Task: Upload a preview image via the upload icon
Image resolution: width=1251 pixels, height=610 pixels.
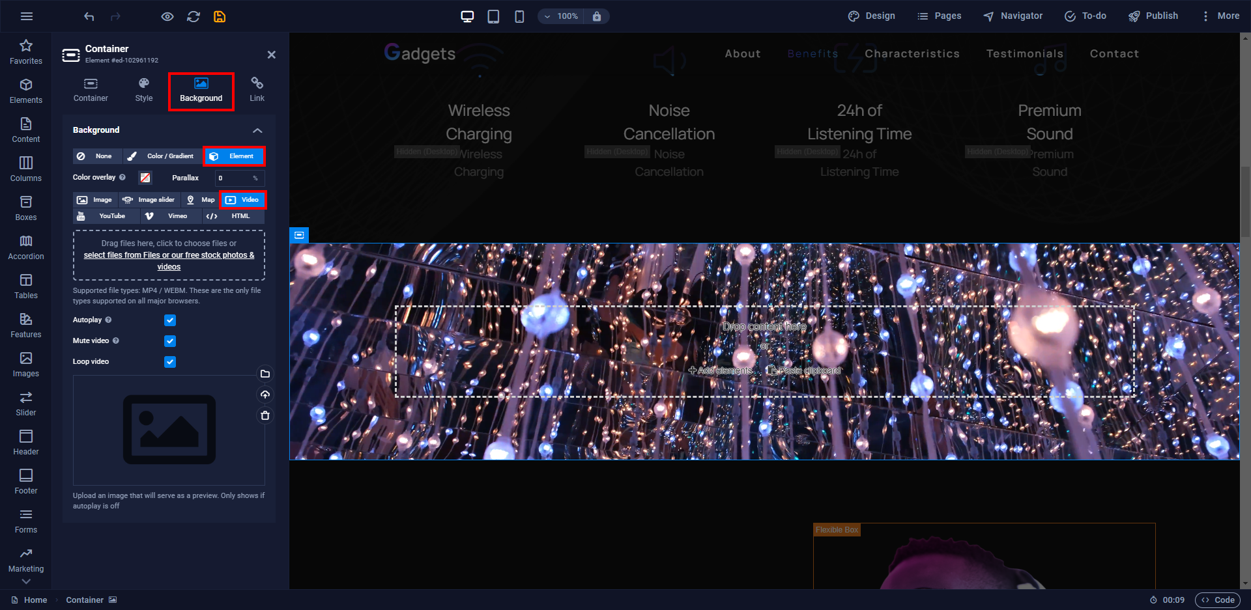Action: [x=265, y=395]
